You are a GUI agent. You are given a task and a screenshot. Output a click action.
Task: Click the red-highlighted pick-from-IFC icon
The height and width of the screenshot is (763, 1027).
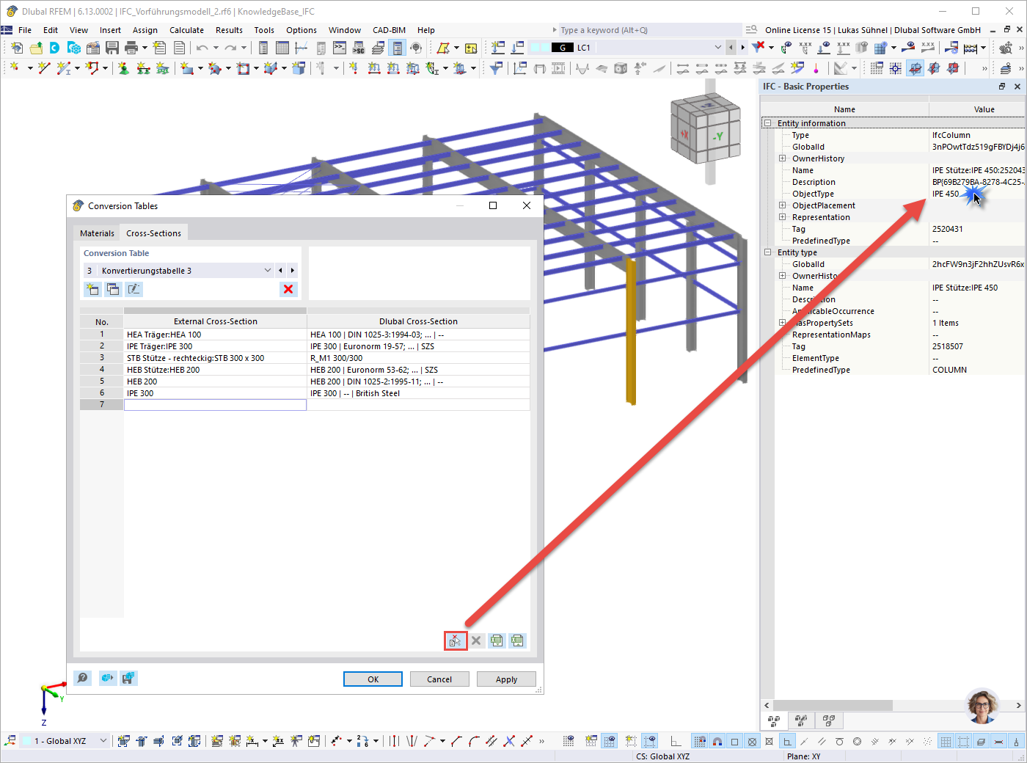tap(456, 640)
